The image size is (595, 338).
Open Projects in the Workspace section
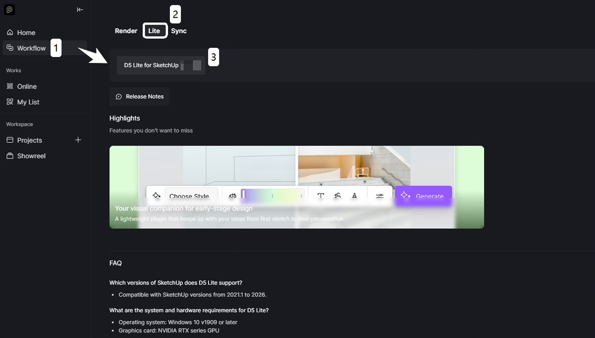[x=30, y=140]
